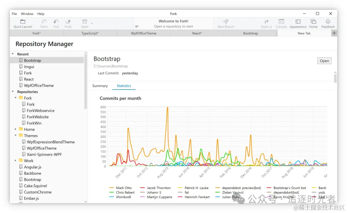Screen dimensions: 347x213
Task: Click the Patrick H. Lauke legend entry
Action: 193,188
